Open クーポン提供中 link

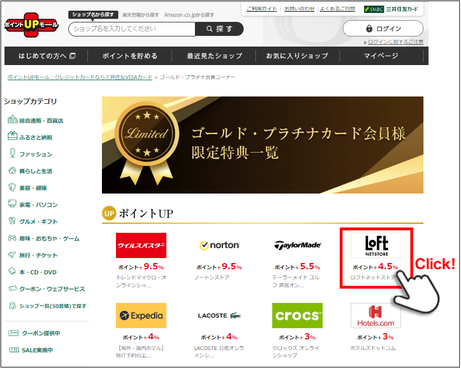(x=41, y=333)
